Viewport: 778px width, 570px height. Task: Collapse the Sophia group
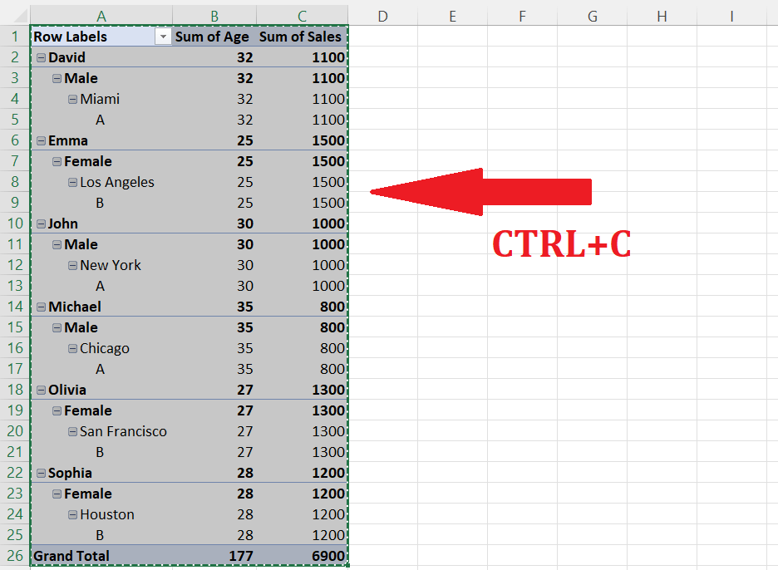pos(41,472)
